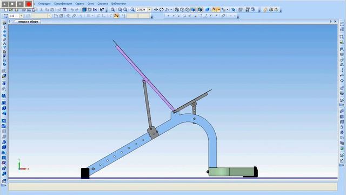Open the Спецификация menu
This screenshot has width=346, height=195.
pos(63,4)
